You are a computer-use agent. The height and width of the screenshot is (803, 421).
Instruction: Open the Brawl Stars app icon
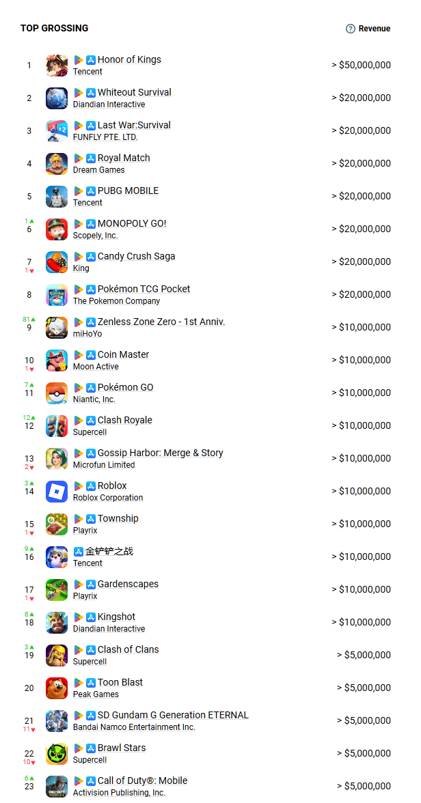[x=57, y=754]
